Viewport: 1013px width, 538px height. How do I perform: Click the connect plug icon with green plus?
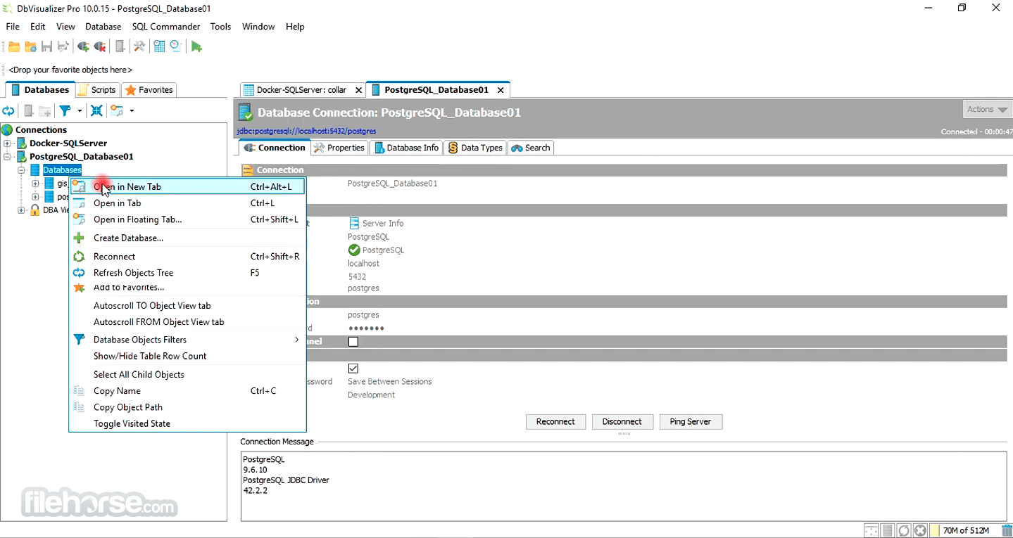click(x=83, y=47)
